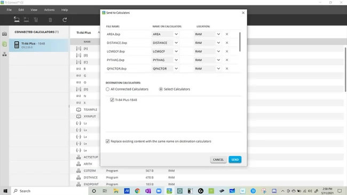Open the notification center icon
This screenshot has width=347, height=195.
click(x=340, y=191)
